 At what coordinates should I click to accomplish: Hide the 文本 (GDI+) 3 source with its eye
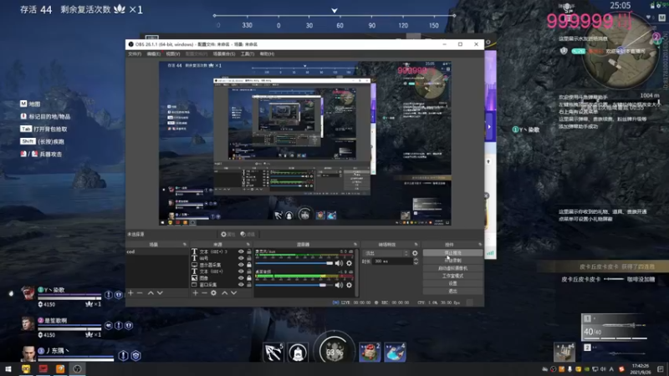[241, 252]
